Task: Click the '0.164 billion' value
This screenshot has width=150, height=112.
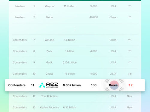Action: coord(70,62)
